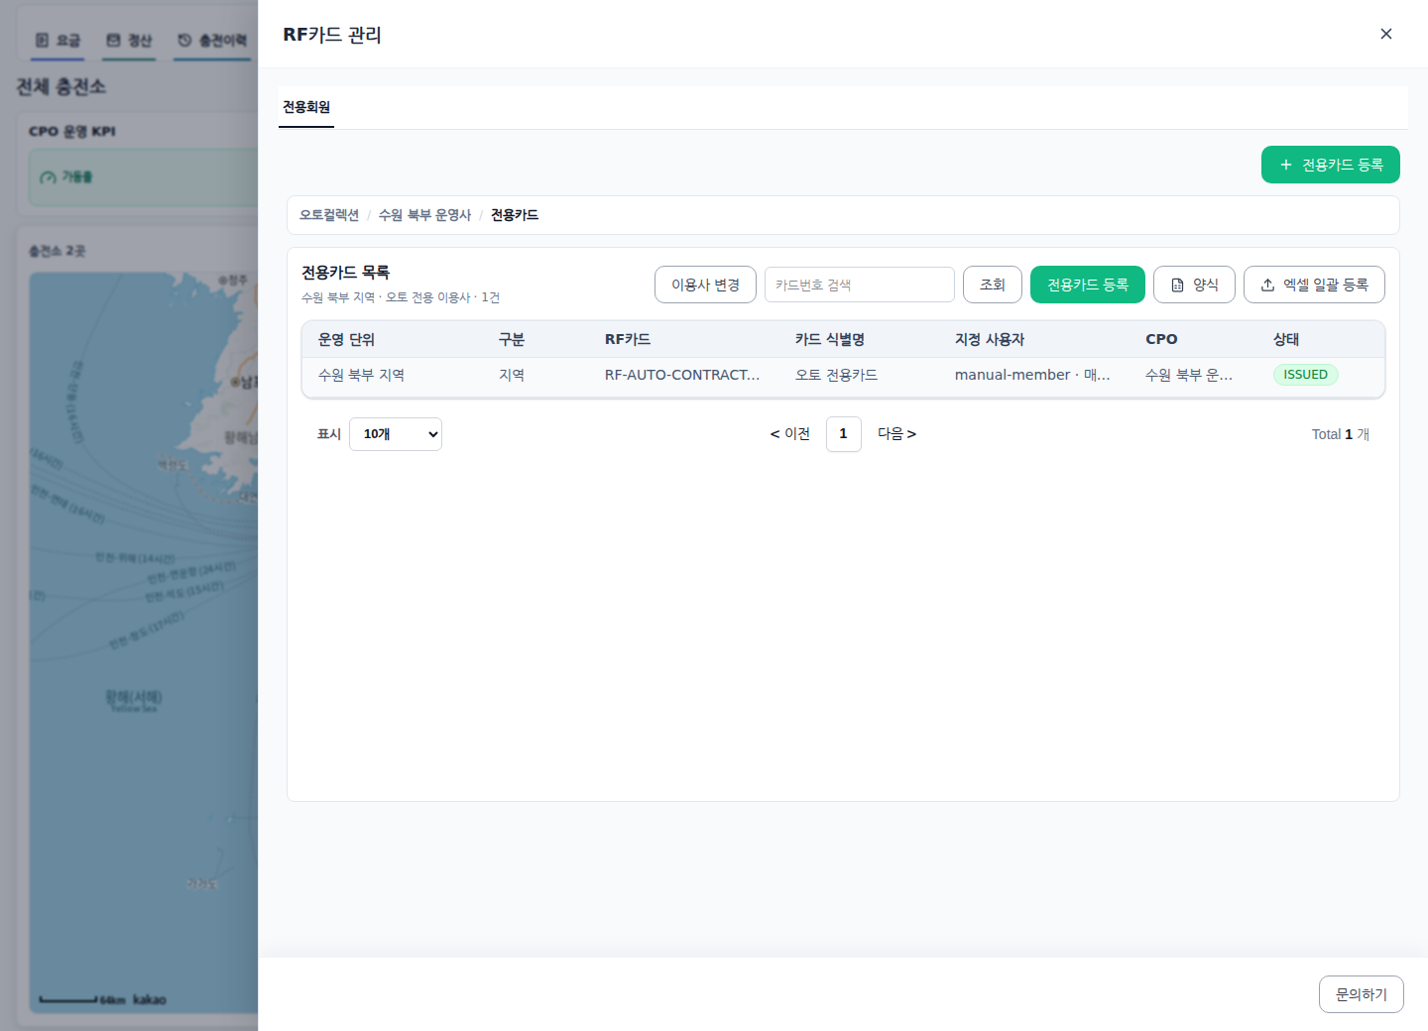Click the Total 1 개 count text

(x=1341, y=434)
